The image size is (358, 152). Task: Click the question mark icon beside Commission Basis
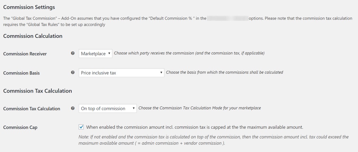coord(73,72)
